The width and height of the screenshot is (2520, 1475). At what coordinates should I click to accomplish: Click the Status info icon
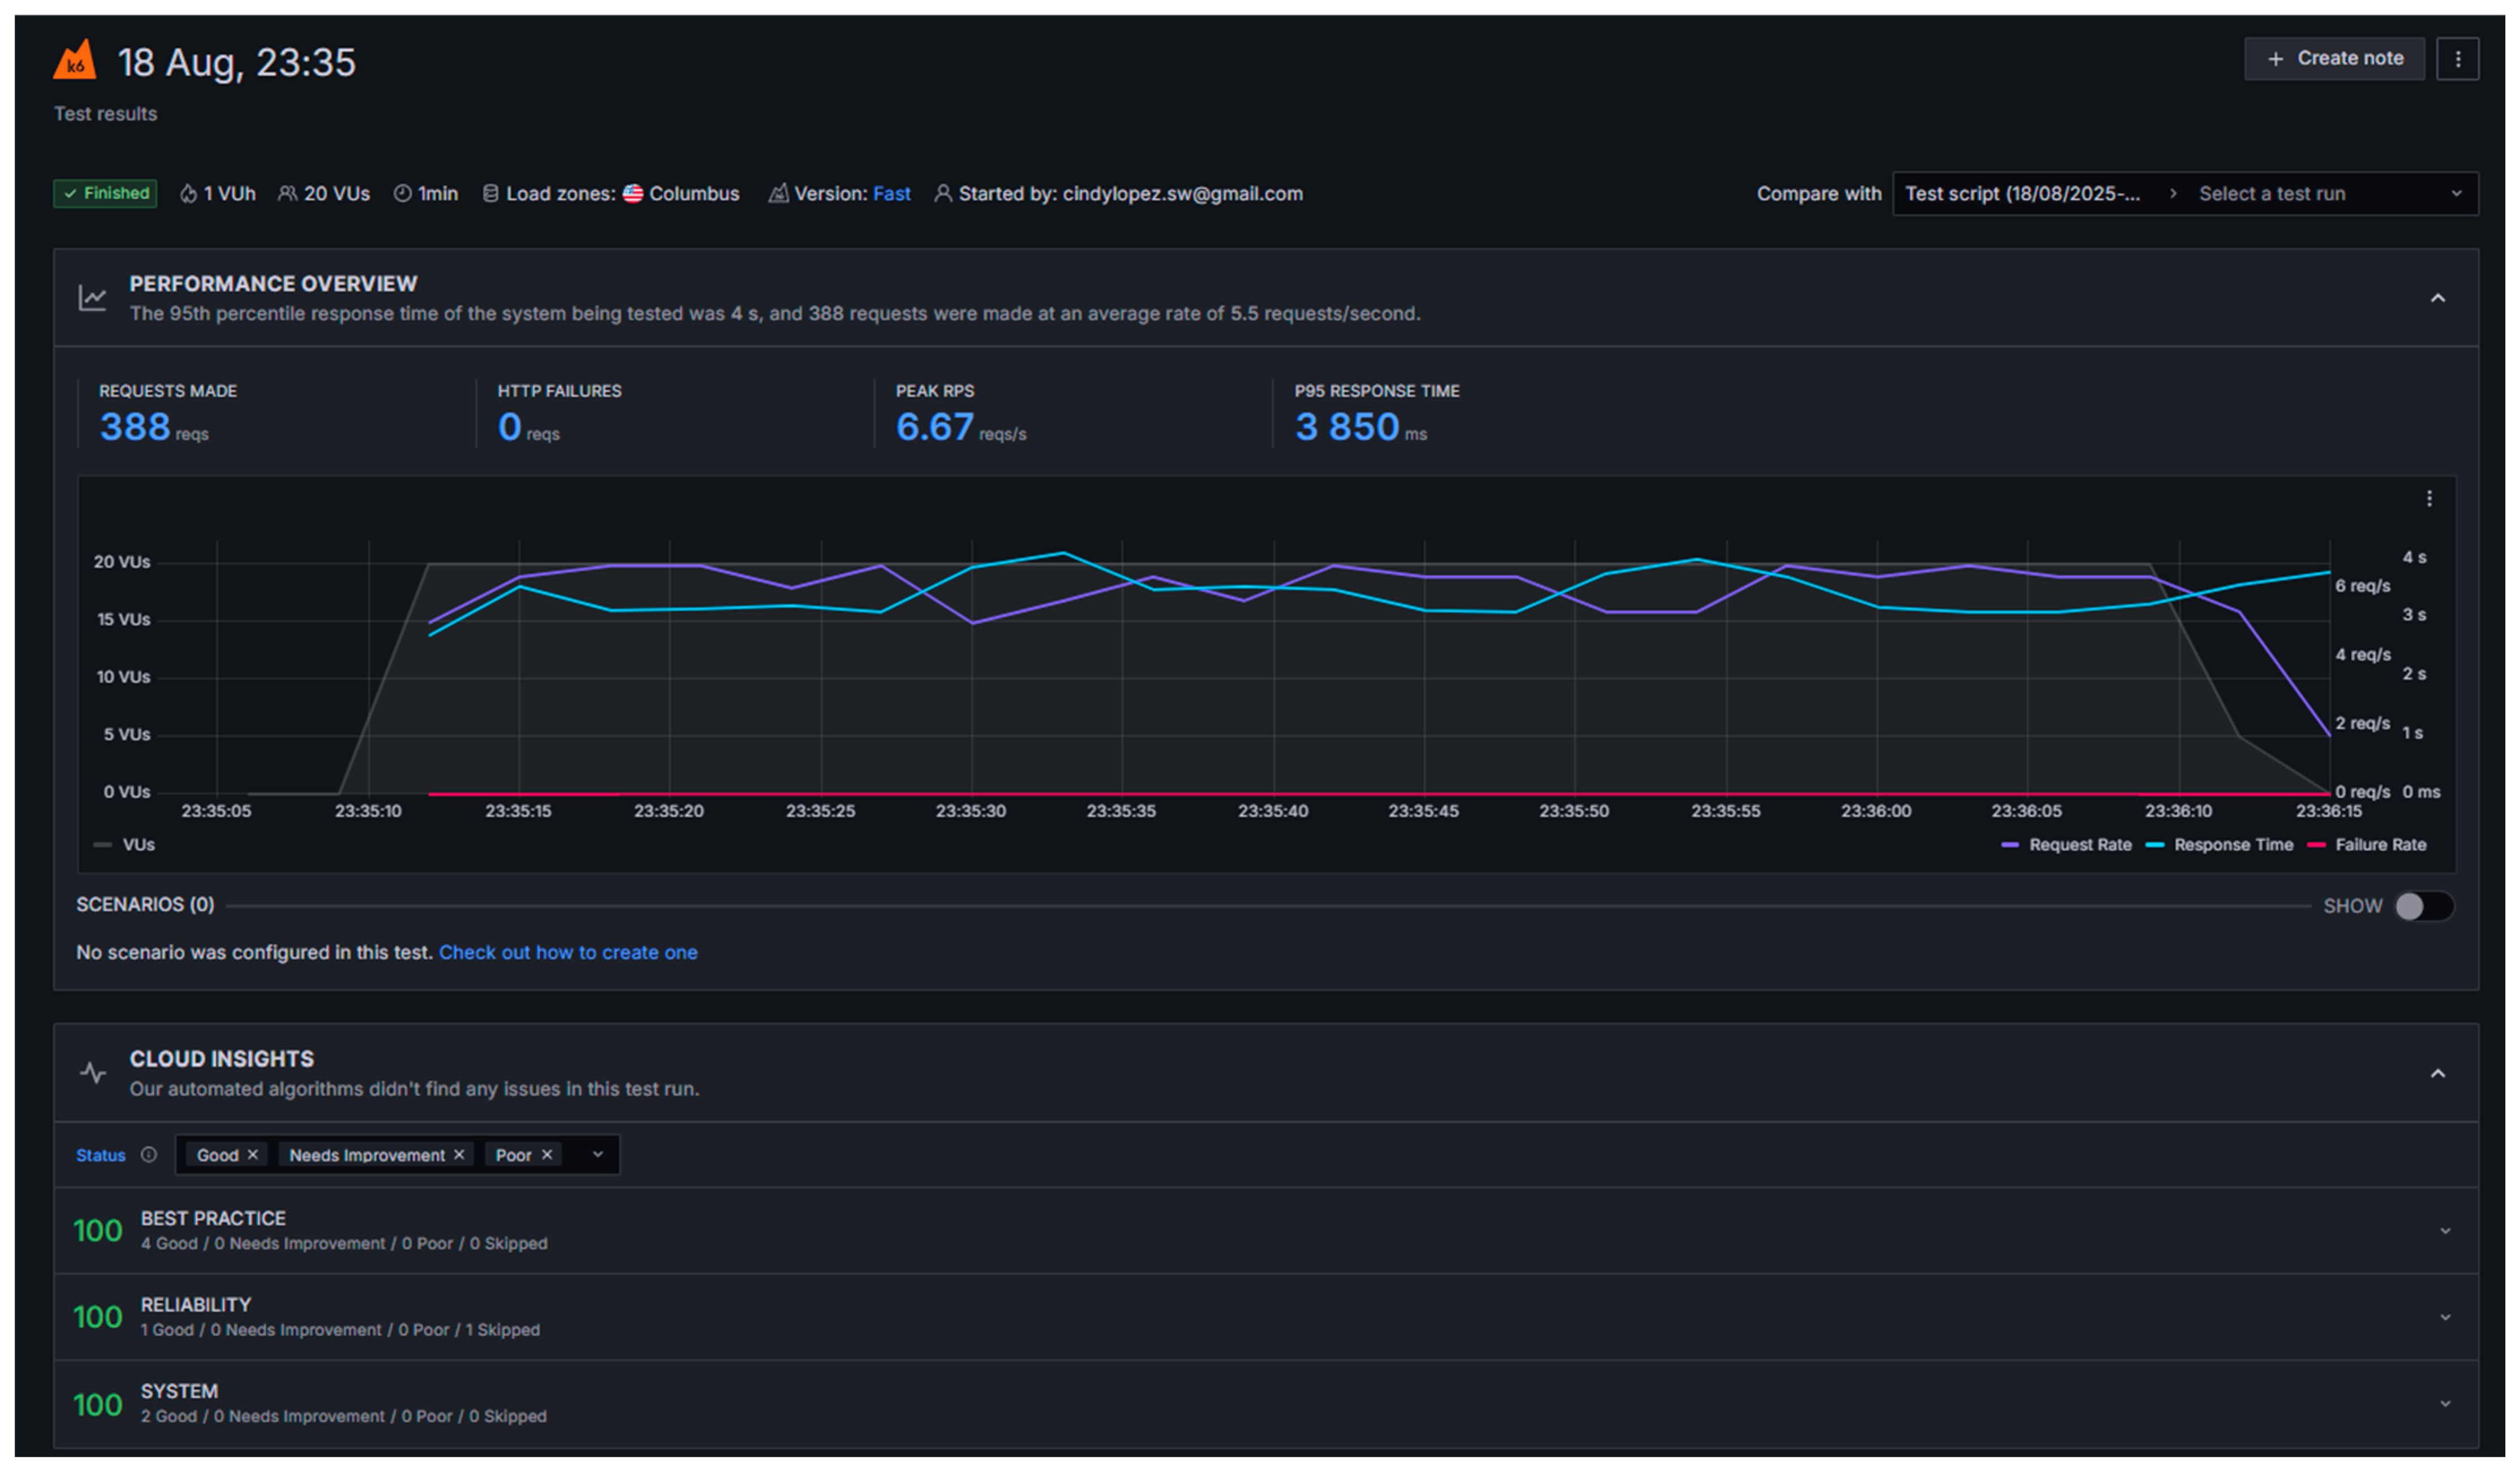[x=149, y=1154]
